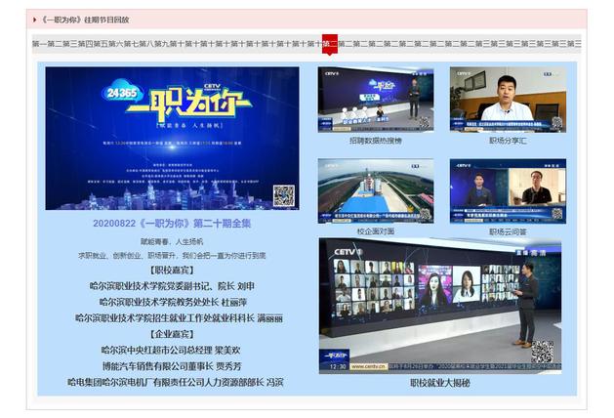Viewport: 614px width, 418px height.
Task: Open the first episode tab 第一
Action: tap(40, 44)
